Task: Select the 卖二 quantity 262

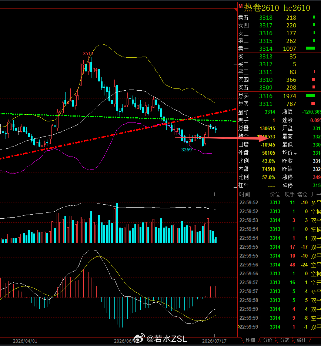Action: coord(291,41)
